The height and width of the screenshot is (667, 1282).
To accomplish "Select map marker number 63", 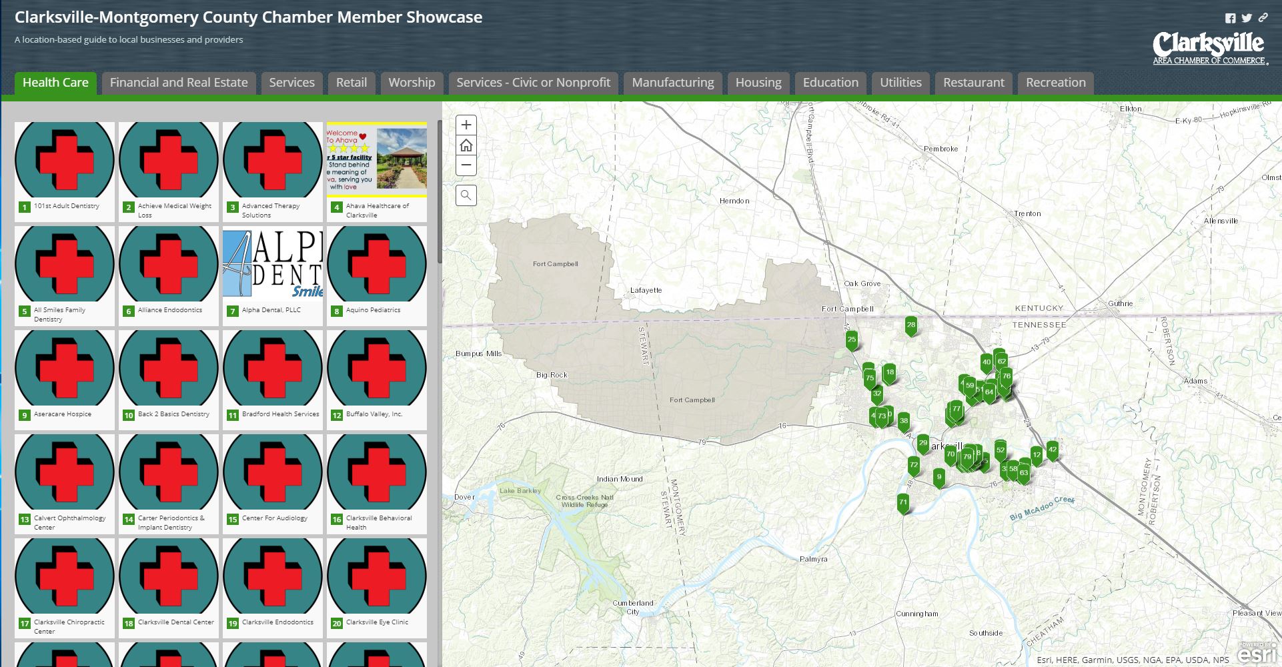I will pos(1024,474).
